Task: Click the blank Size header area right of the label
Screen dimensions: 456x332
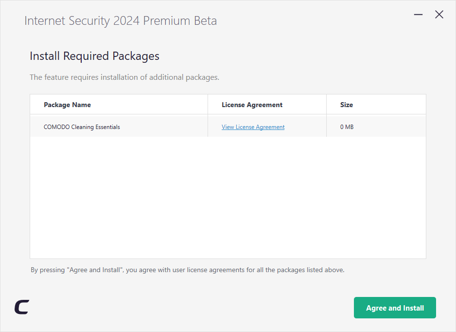Action: click(x=390, y=105)
